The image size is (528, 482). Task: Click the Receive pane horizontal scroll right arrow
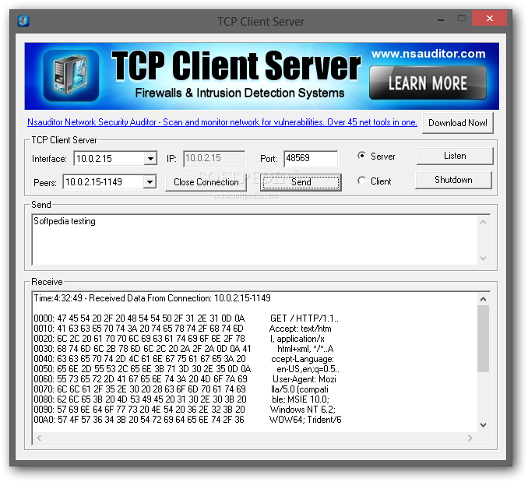coord(470,438)
